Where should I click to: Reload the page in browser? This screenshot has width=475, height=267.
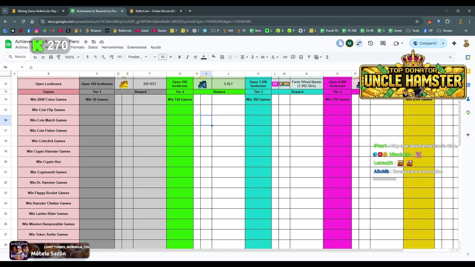point(23,22)
